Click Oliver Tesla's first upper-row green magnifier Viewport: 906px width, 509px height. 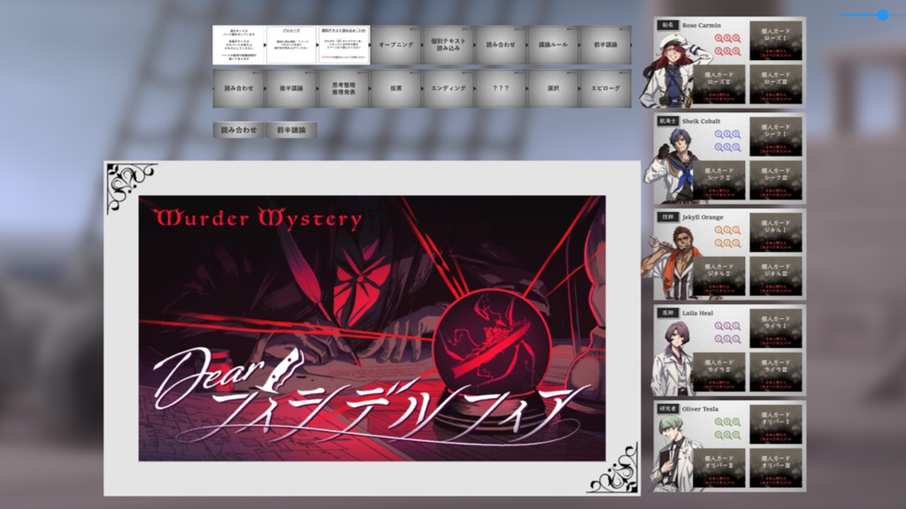718,422
